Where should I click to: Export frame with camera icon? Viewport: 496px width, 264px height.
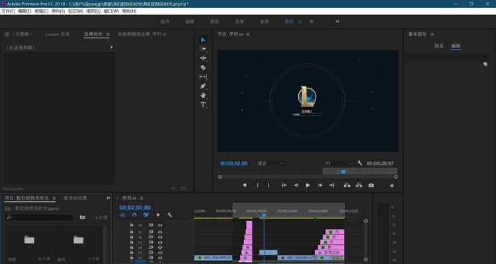pos(371,185)
